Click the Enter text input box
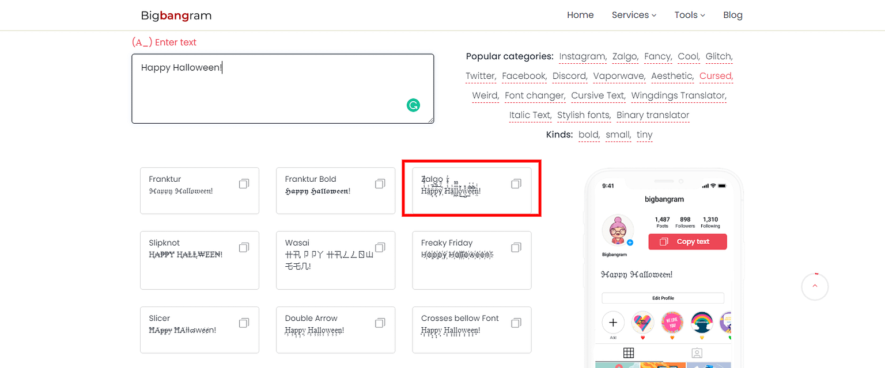 [x=282, y=92]
